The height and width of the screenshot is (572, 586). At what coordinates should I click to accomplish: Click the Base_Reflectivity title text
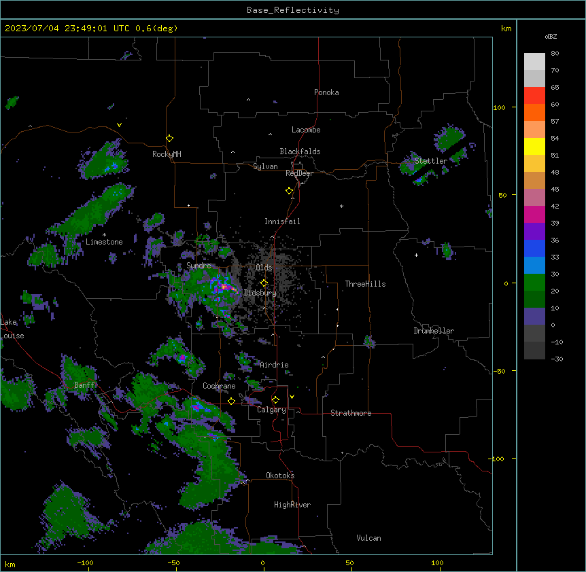point(292,10)
